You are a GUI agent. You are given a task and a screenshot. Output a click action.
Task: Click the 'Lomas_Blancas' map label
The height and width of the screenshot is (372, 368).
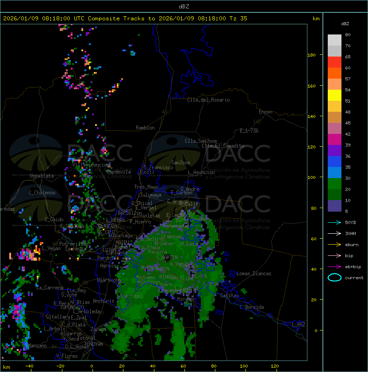click(x=254, y=273)
